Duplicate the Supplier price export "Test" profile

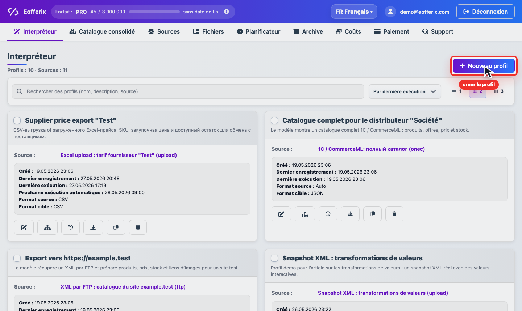[116, 227]
